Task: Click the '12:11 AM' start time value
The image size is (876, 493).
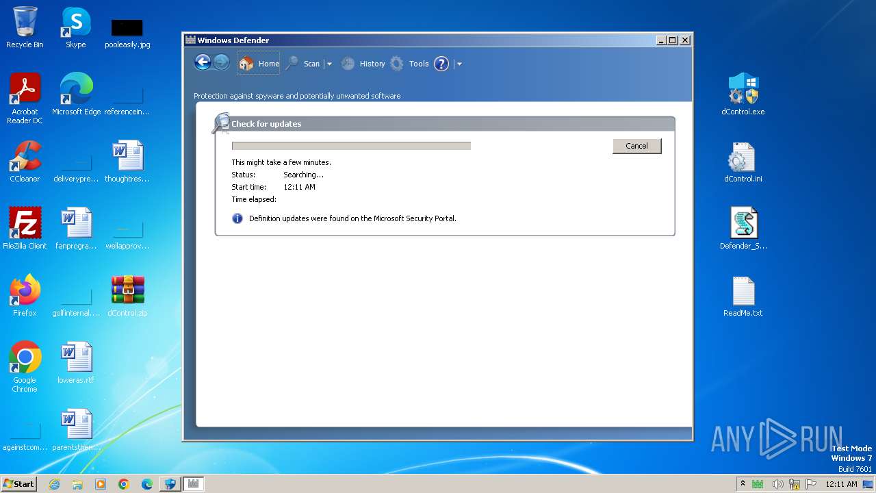Action: (299, 187)
